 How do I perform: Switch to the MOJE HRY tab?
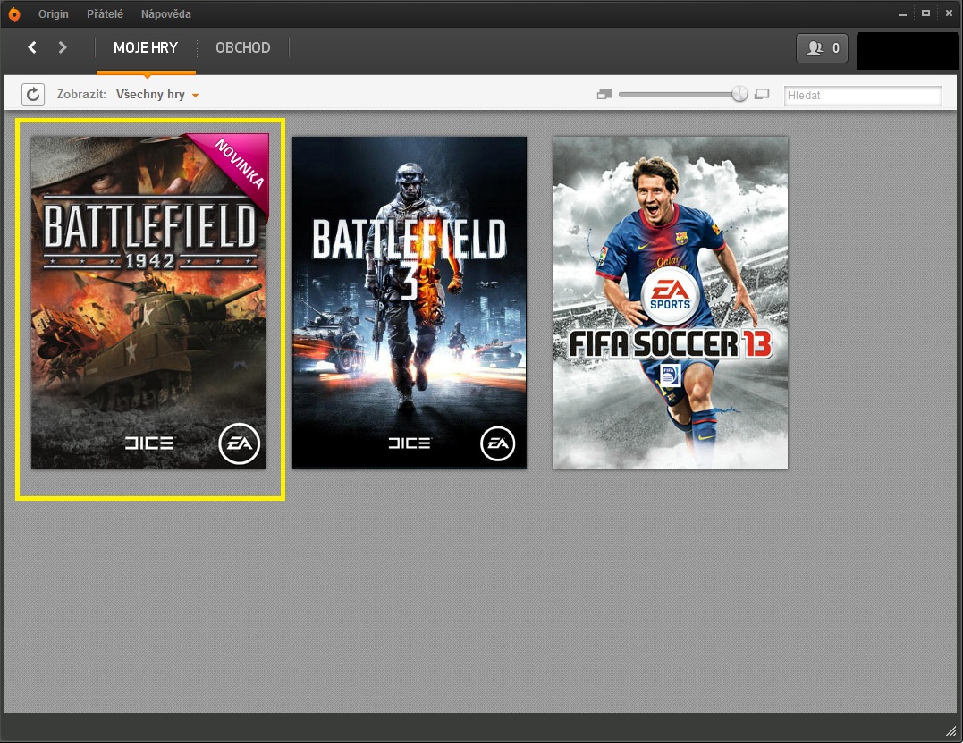click(x=146, y=48)
